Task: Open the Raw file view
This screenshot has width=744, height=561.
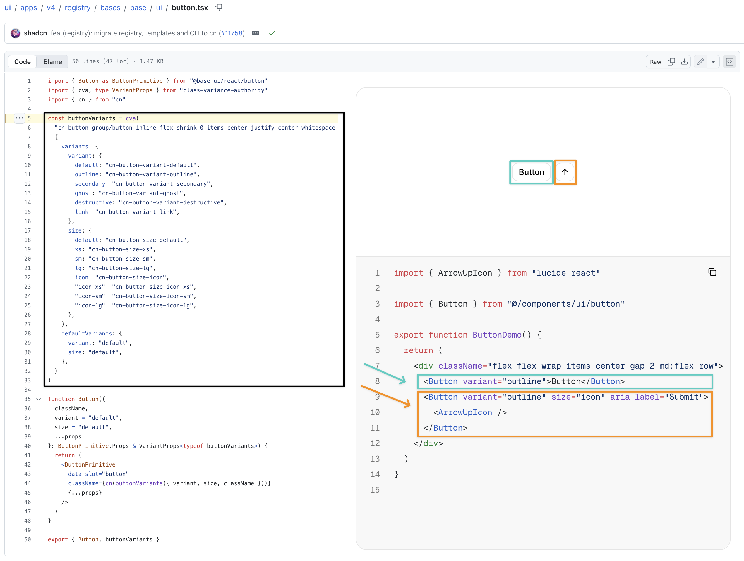Action: pyautogui.click(x=655, y=61)
